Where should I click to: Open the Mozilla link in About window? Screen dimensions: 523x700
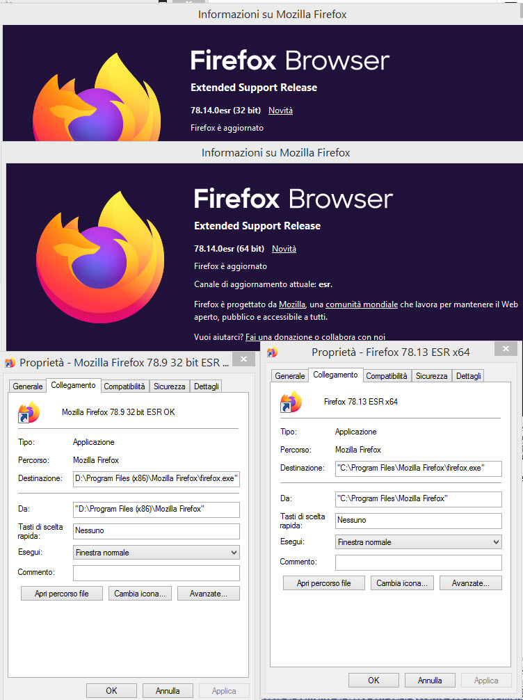[292, 304]
